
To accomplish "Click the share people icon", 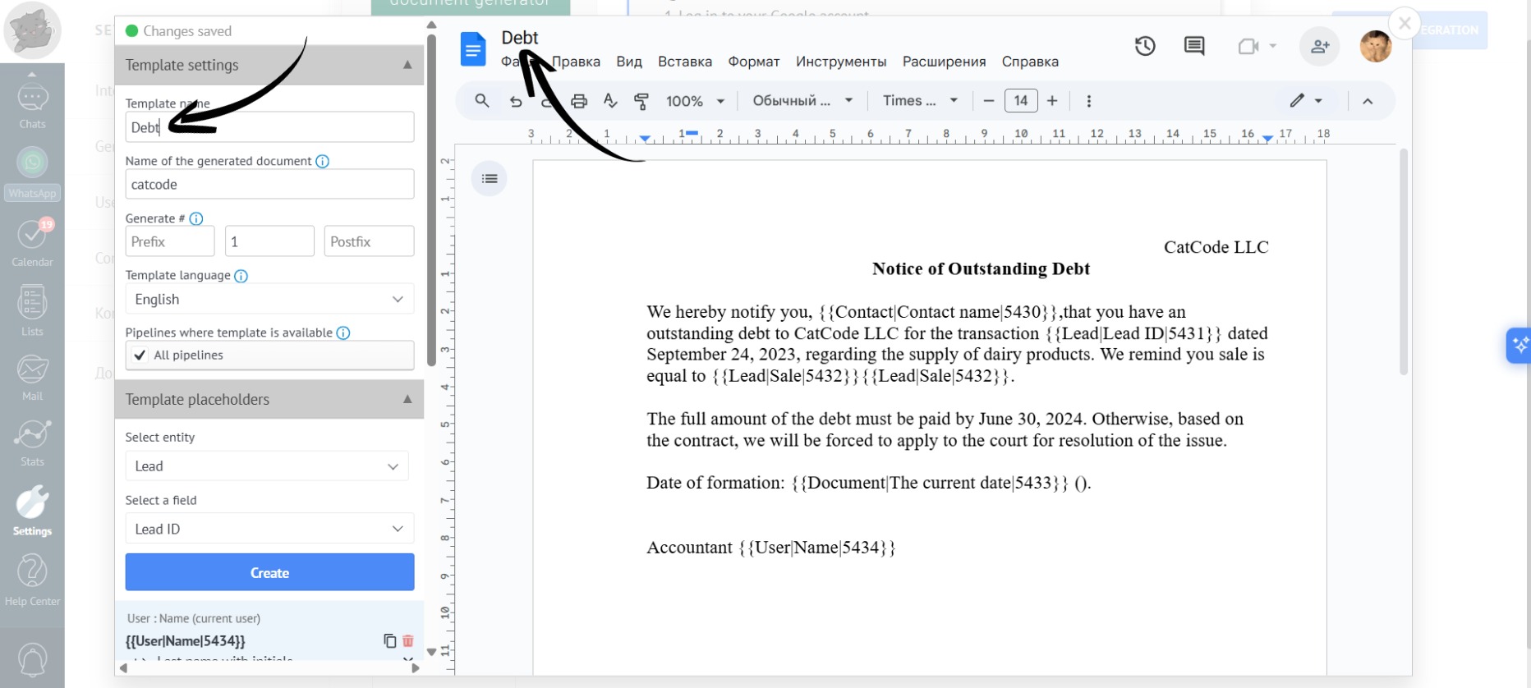I will tap(1319, 47).
